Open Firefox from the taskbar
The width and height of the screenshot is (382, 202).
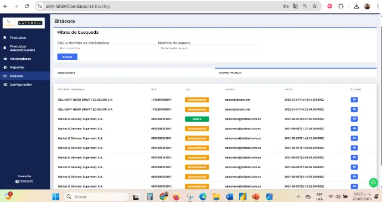tap(176, 196)
